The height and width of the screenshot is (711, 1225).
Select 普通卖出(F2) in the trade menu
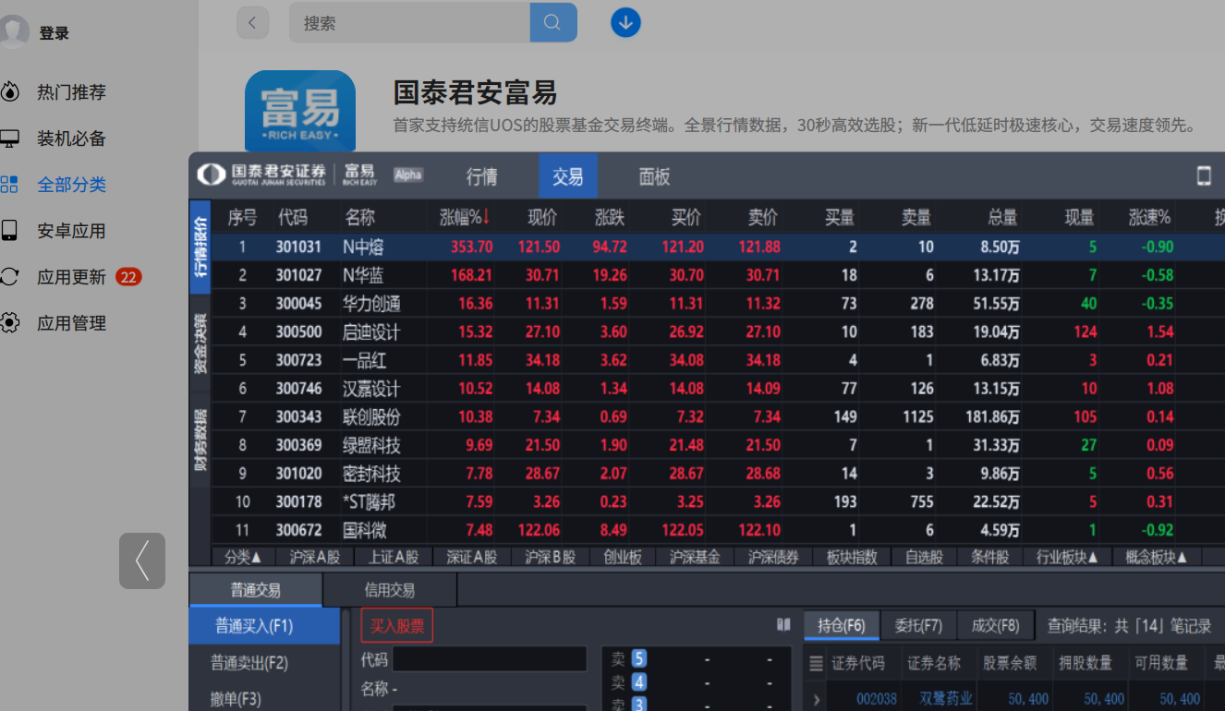point(265,663)
